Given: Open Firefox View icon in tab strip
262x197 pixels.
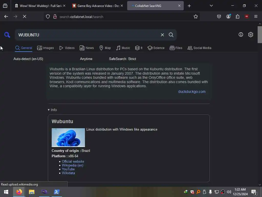Looking at the screenshot, I should tap(5, 6).
